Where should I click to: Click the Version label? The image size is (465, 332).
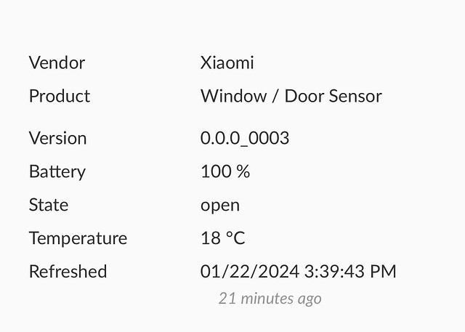tap(58, 138)
